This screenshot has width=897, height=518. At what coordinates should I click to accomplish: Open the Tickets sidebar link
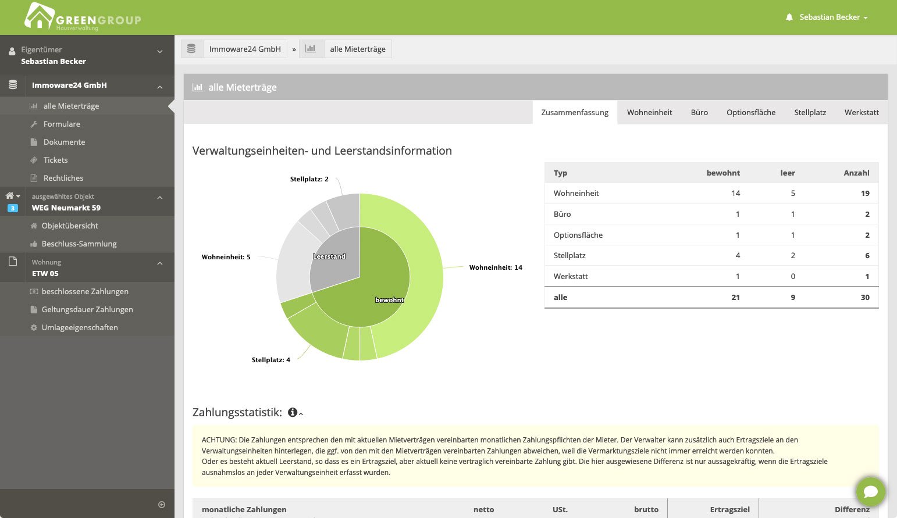click(55, 160)
